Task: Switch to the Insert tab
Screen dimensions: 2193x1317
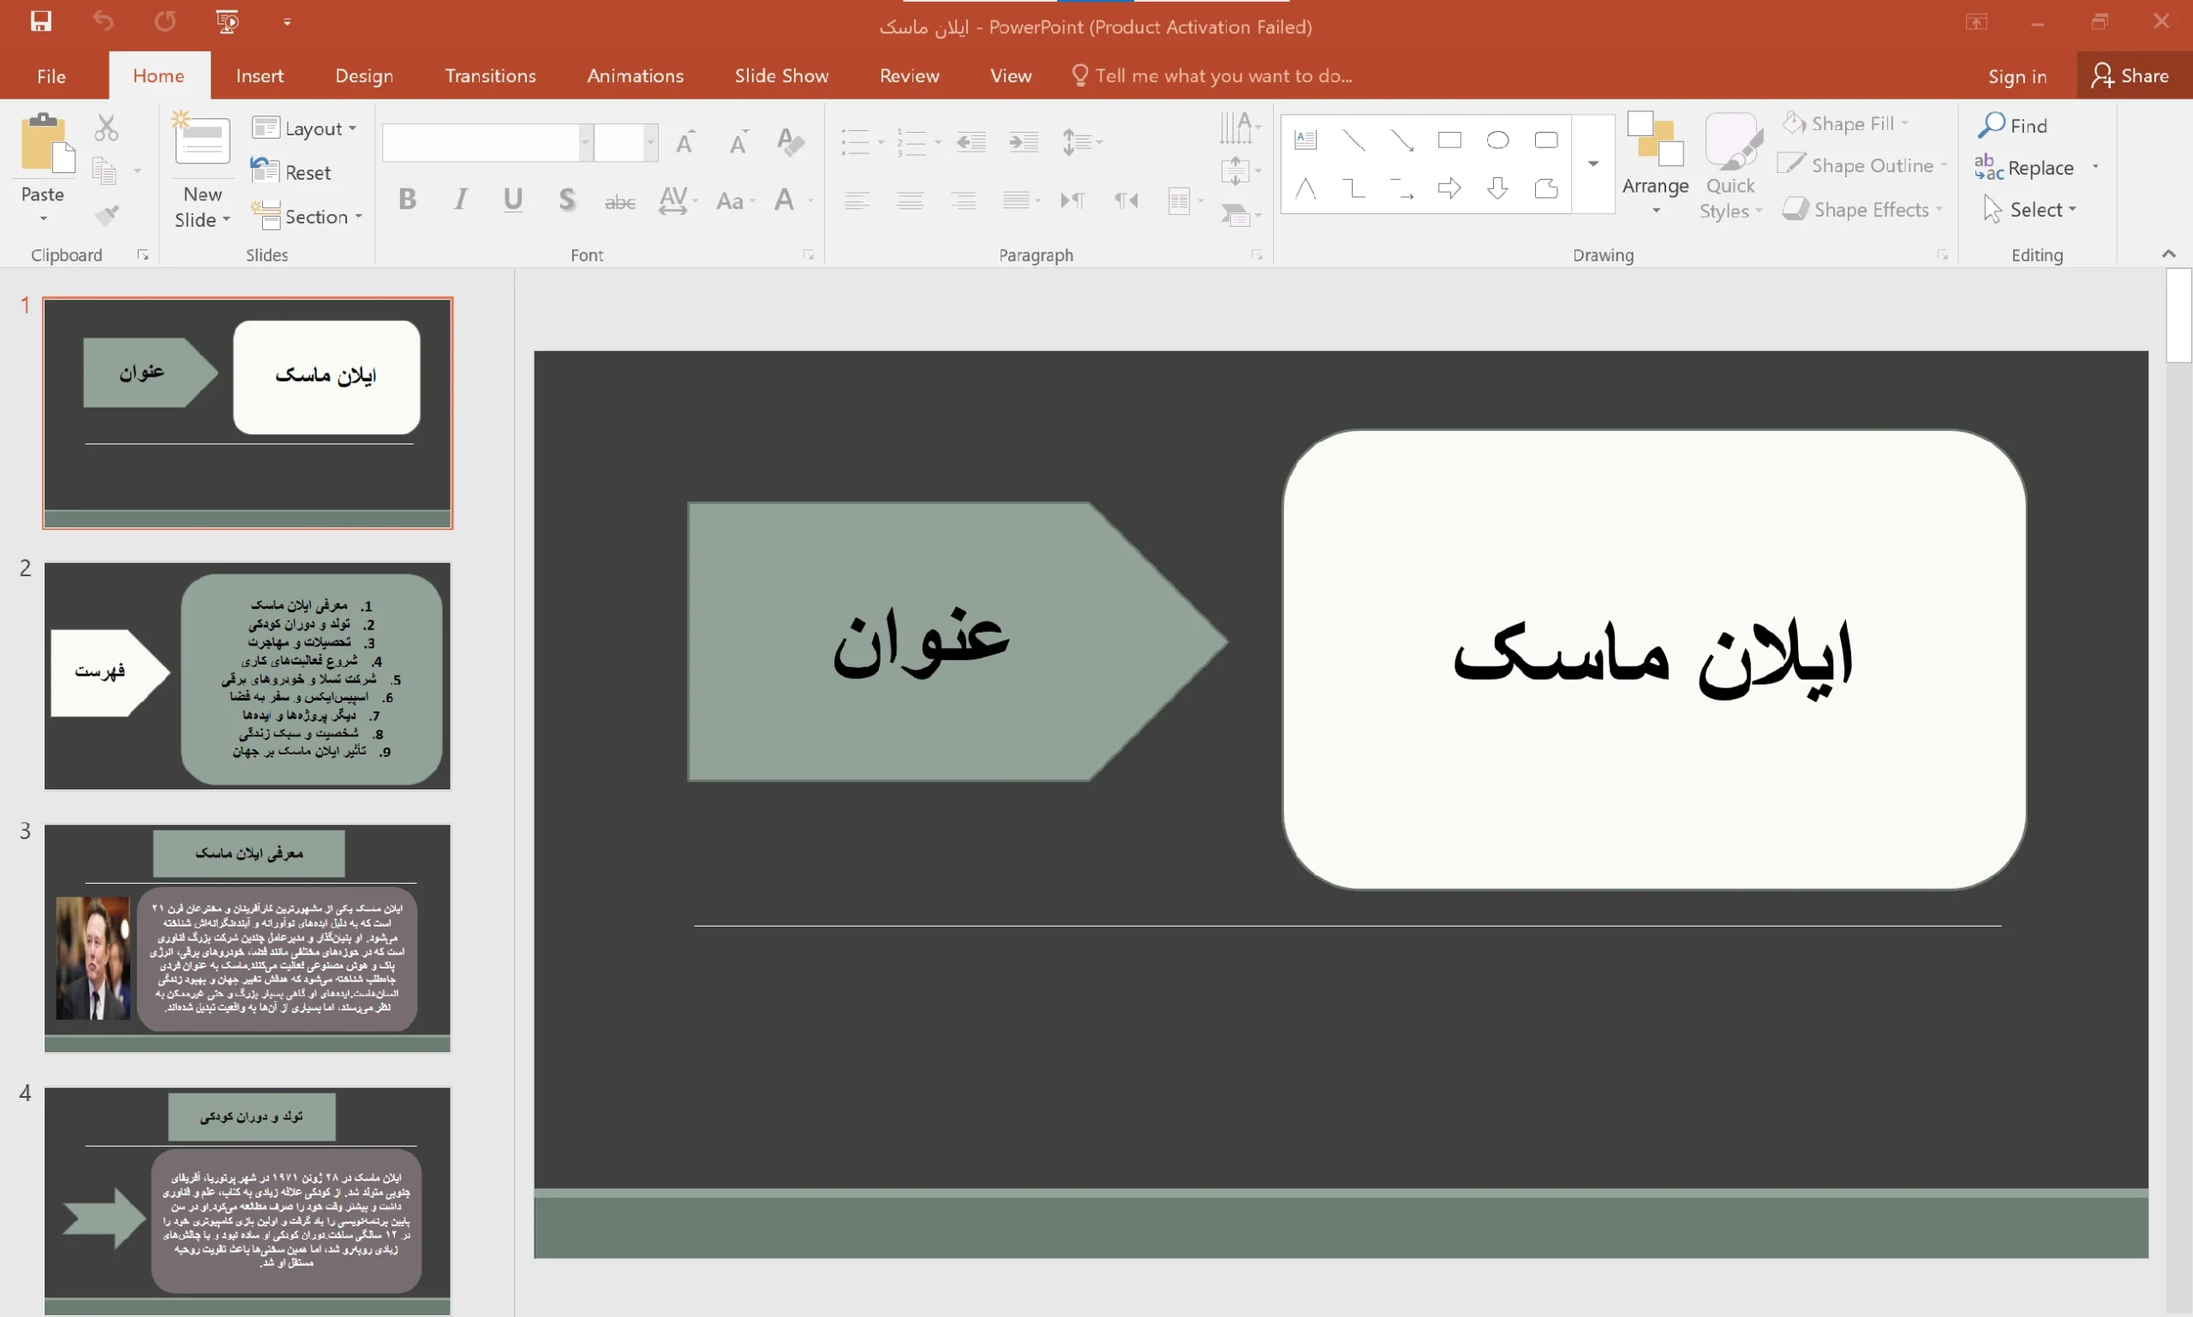Action: 260,76
